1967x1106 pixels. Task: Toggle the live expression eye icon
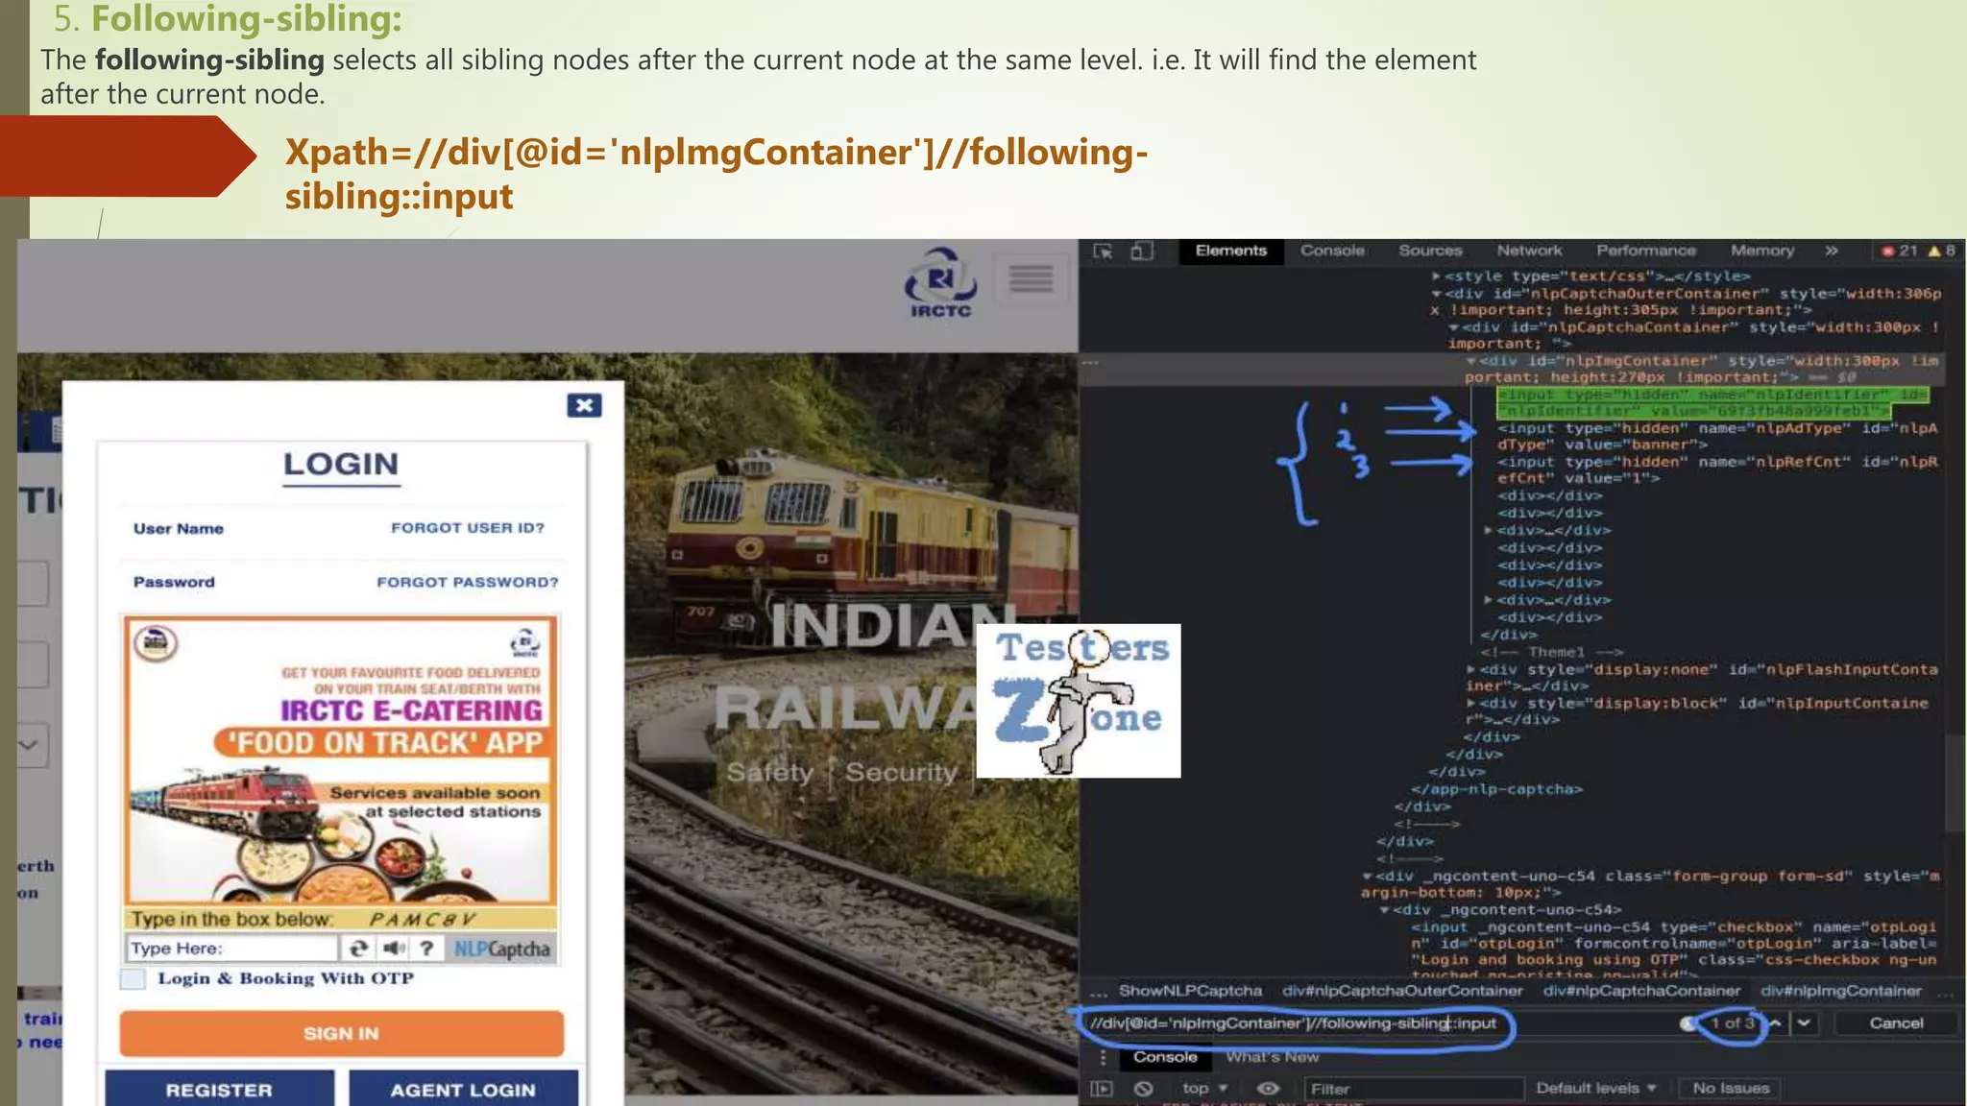click(1268, 1089)
